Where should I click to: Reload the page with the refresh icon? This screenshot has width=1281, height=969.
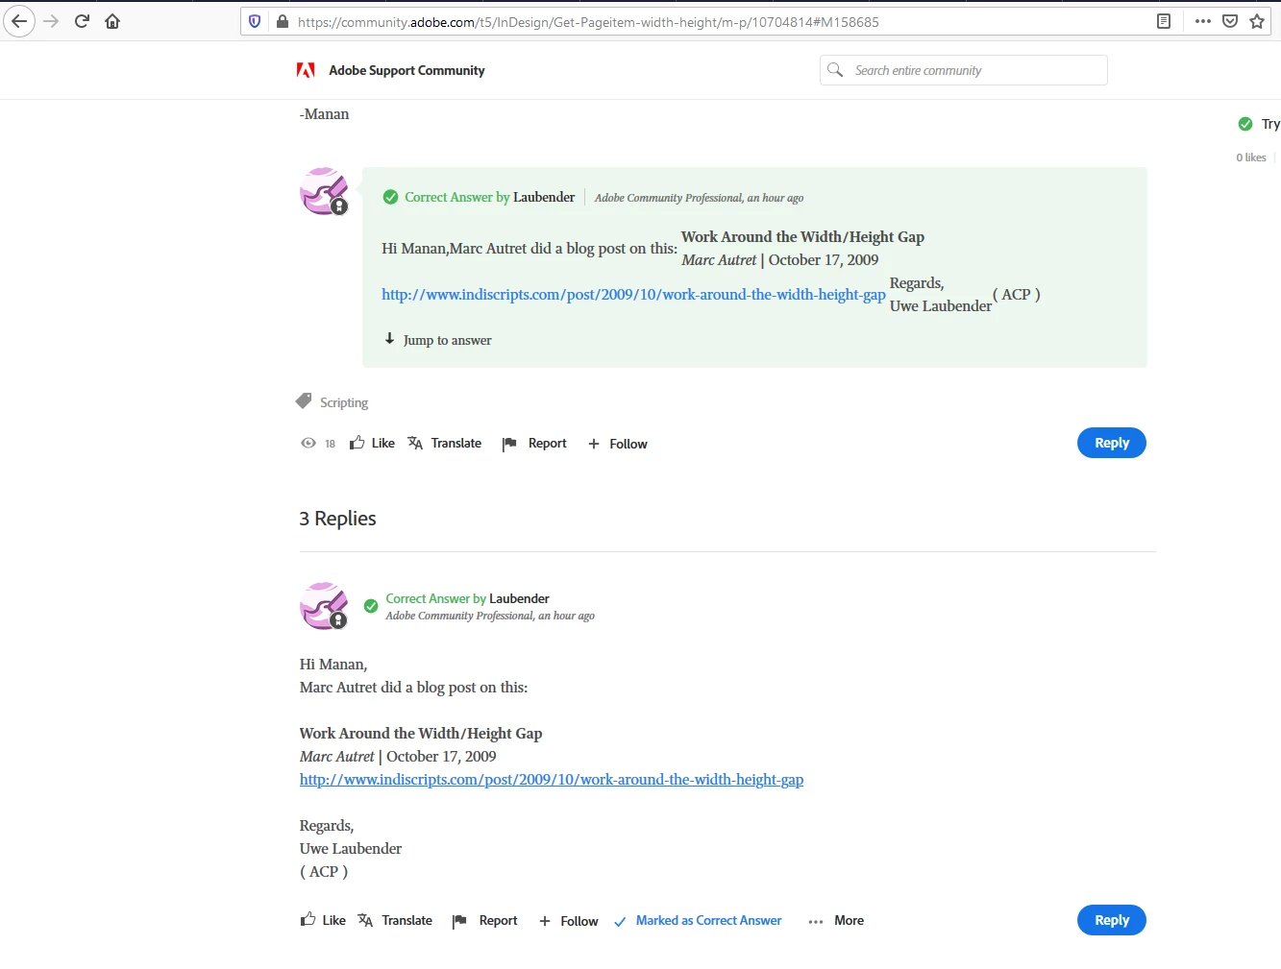(82, 21)
